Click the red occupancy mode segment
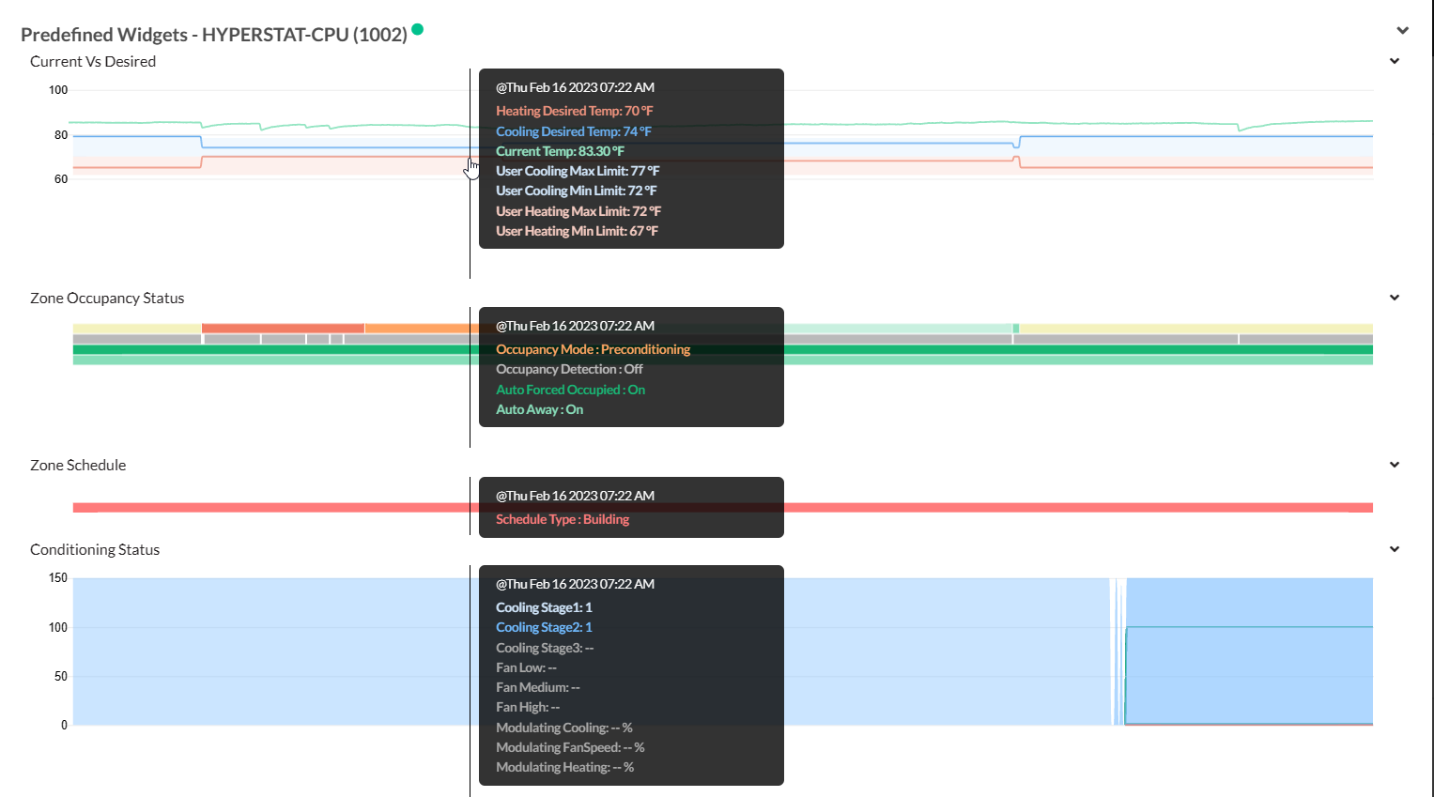Screen dimensions: 1434x797 pyautogui.click(x=283, y=329)
